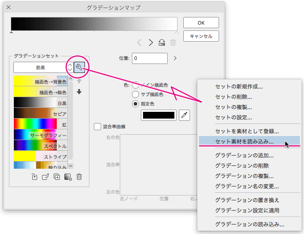Viewport: 304px width, 234px height.
Task: Open the gradient set wrench menu
Action: tap(79, 67)
